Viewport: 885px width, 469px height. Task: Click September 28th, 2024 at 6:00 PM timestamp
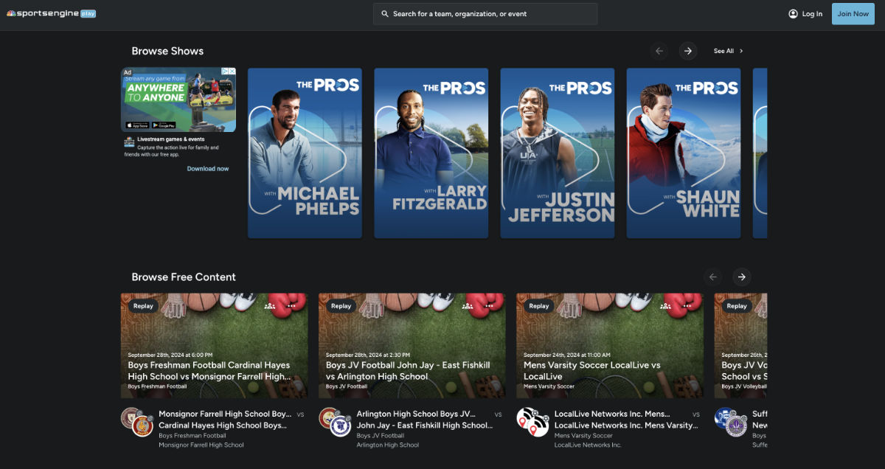[170, 355]
